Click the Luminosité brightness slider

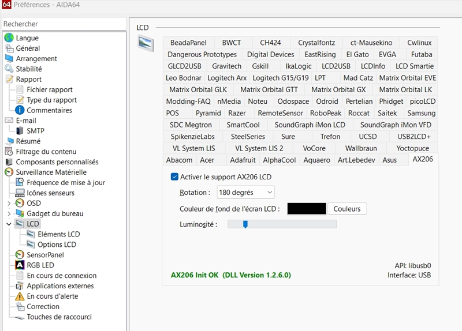point(282,224)
